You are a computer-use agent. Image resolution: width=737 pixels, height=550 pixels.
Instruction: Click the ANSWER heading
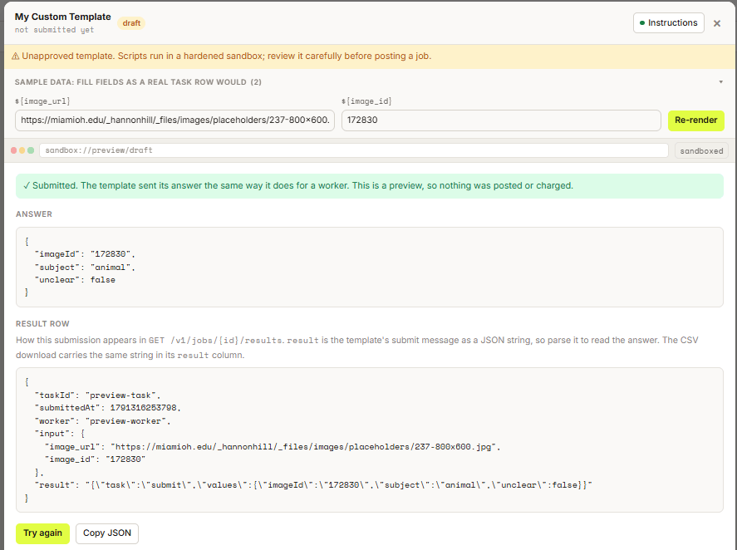coord(34,214)
